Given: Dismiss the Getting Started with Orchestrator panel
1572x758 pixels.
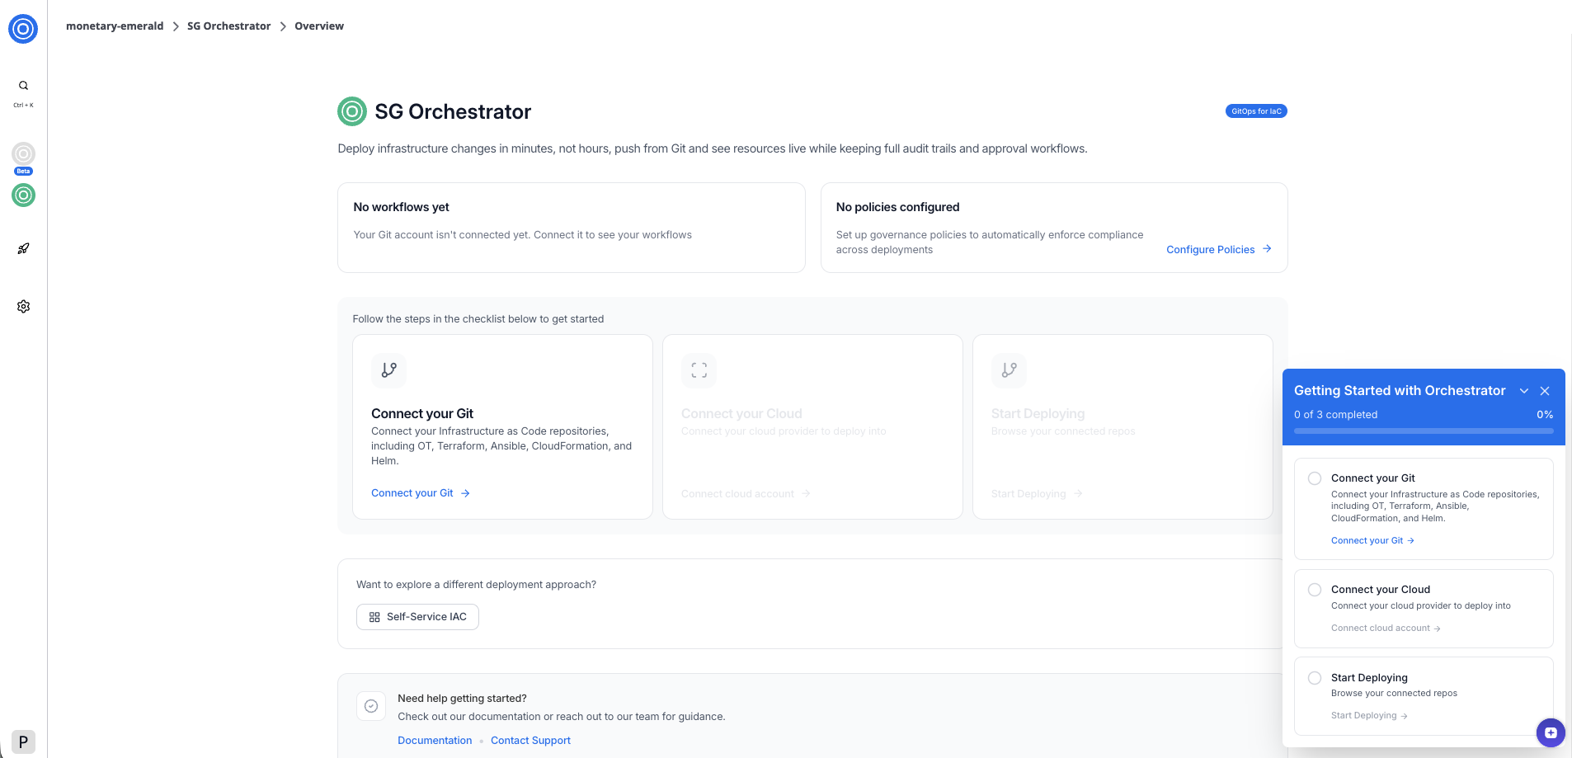Looking at the screenshot, I should [x=1544, y=390].
